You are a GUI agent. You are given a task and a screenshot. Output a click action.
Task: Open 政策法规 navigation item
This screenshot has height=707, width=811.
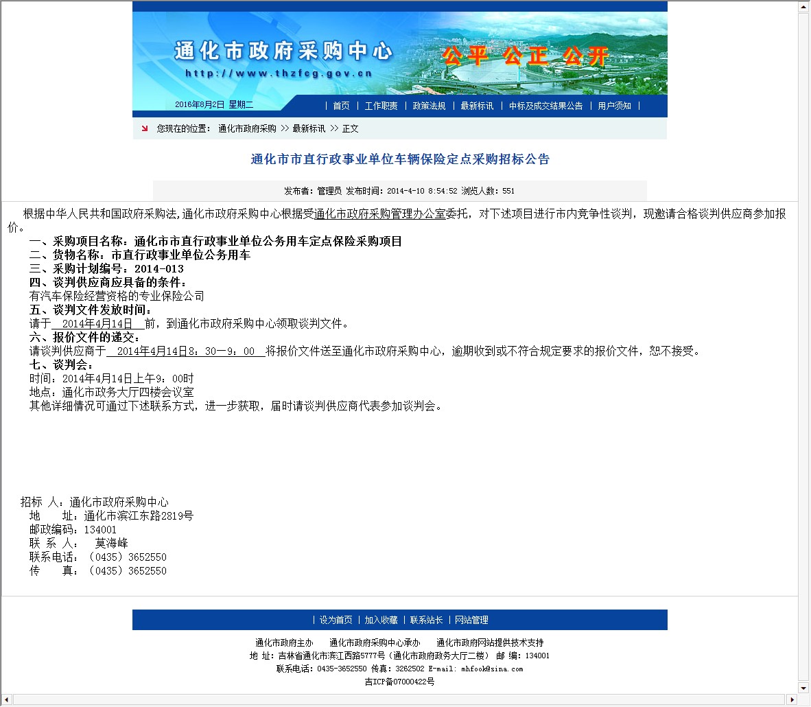pyautogui.click(x=429, y=106)
